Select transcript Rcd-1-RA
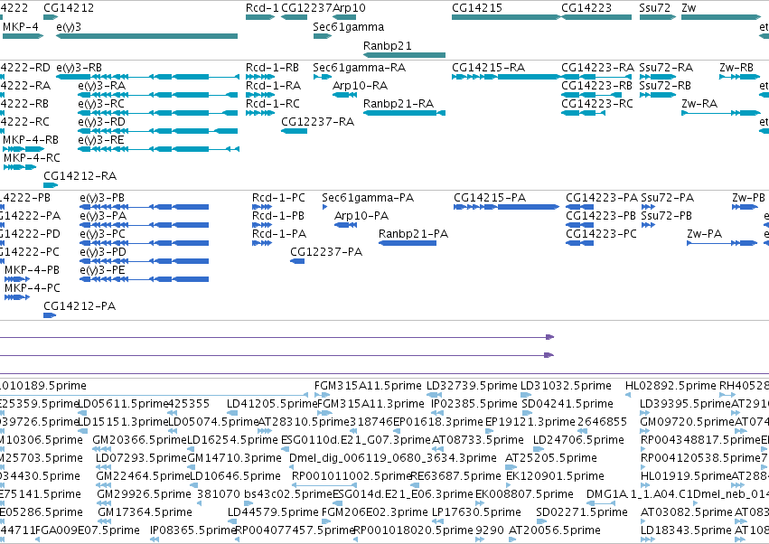 point(260,95)
